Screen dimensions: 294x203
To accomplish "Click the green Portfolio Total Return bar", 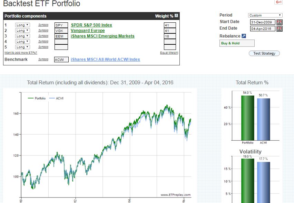I will pos(247,118).
